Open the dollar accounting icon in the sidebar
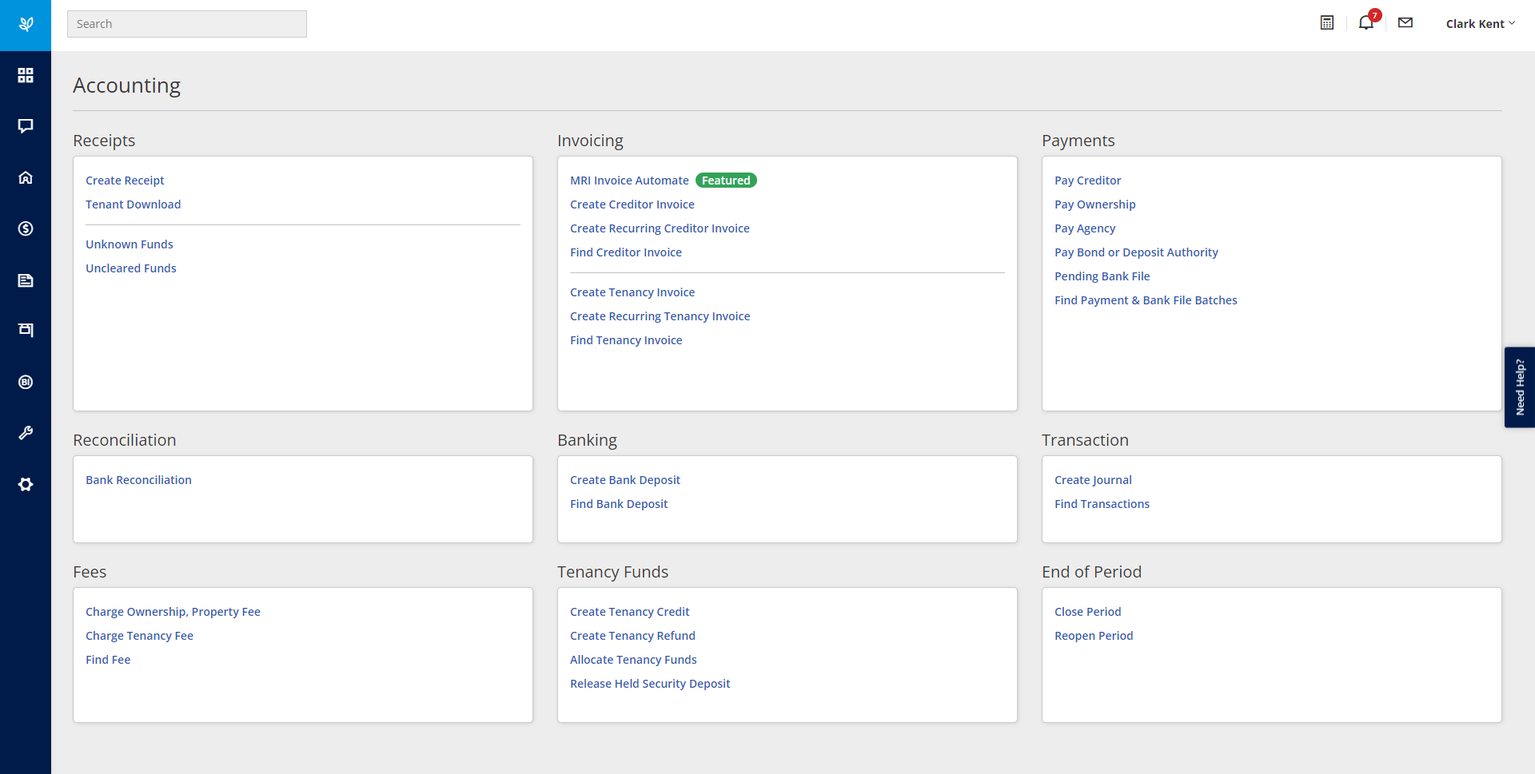 (26, 228)
